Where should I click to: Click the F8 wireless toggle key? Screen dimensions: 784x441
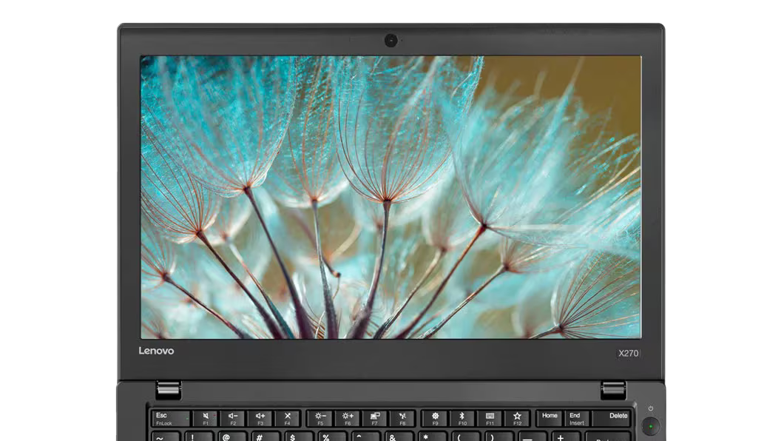pos(402,419)
